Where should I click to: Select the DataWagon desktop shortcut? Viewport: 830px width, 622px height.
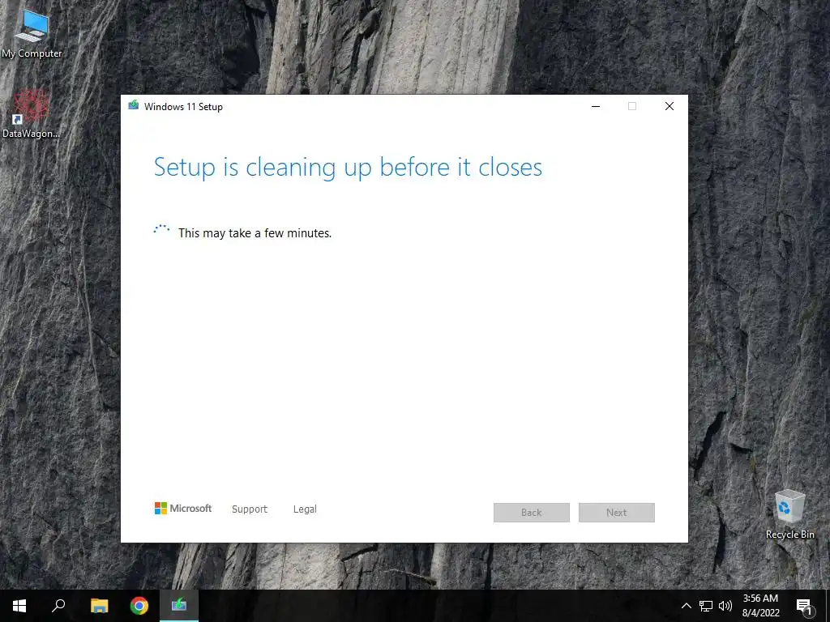[32, 113]
